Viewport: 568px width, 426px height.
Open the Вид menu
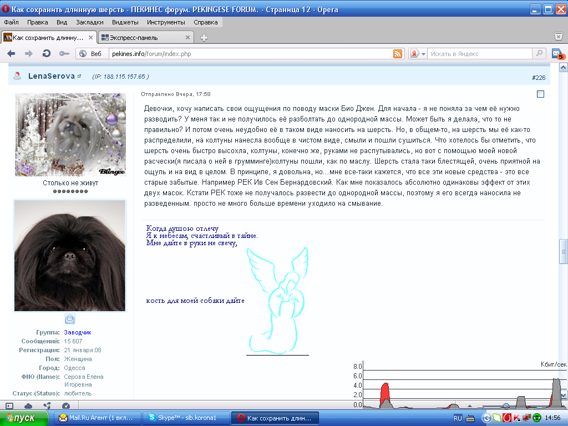[x=62, y=22]
